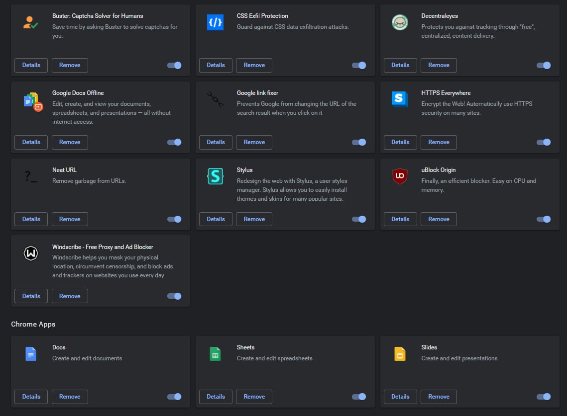
Task: Disable the Sheets app
Action: click(359, 397)
